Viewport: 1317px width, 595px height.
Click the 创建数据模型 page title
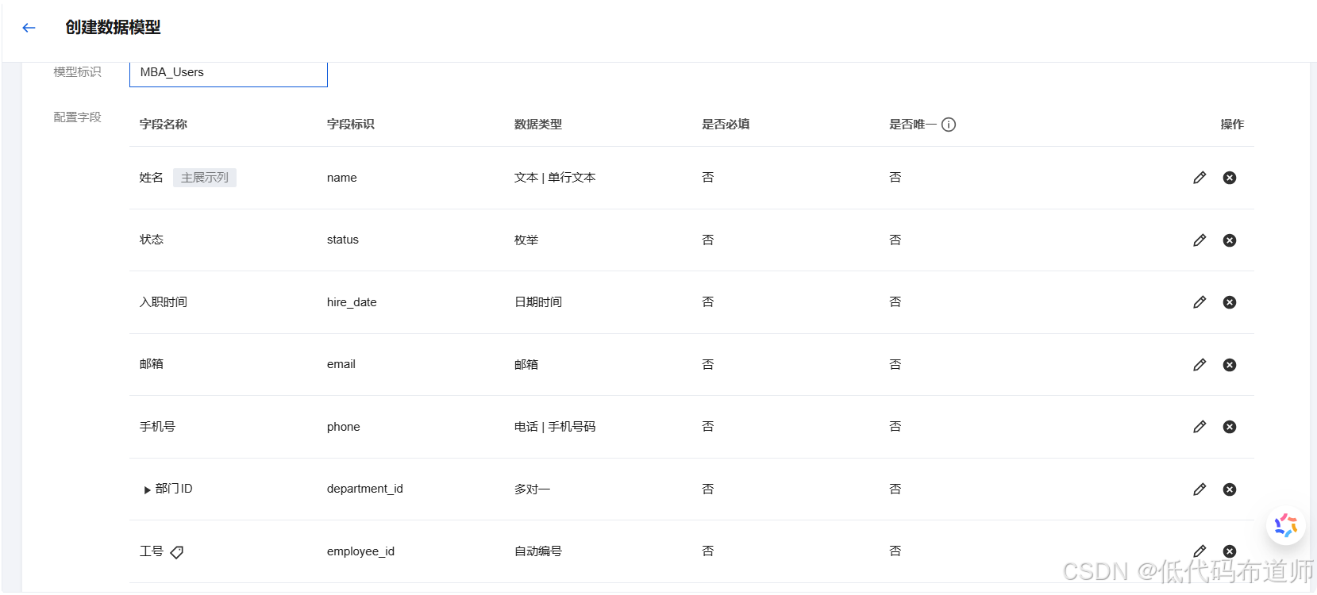click(x=113, y=28)
